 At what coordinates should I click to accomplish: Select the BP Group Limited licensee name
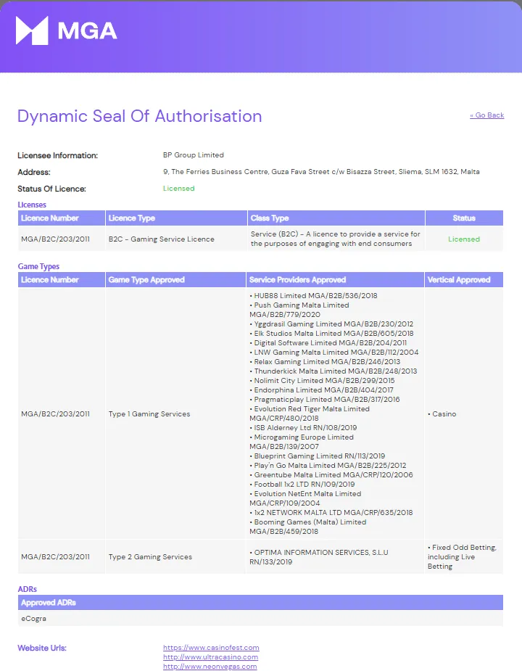[x=193, y=155]
